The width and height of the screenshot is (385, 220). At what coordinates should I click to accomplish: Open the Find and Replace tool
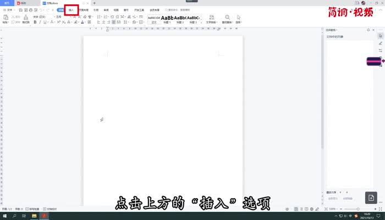coord(227,19)
